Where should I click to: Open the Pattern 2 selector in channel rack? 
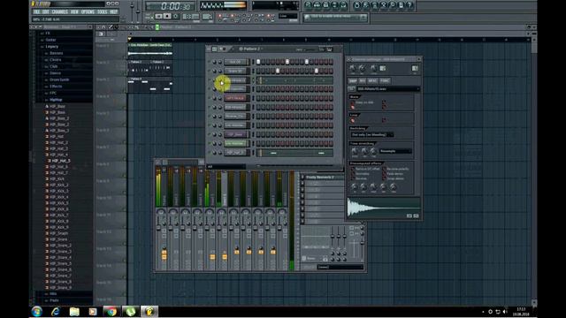251,49
